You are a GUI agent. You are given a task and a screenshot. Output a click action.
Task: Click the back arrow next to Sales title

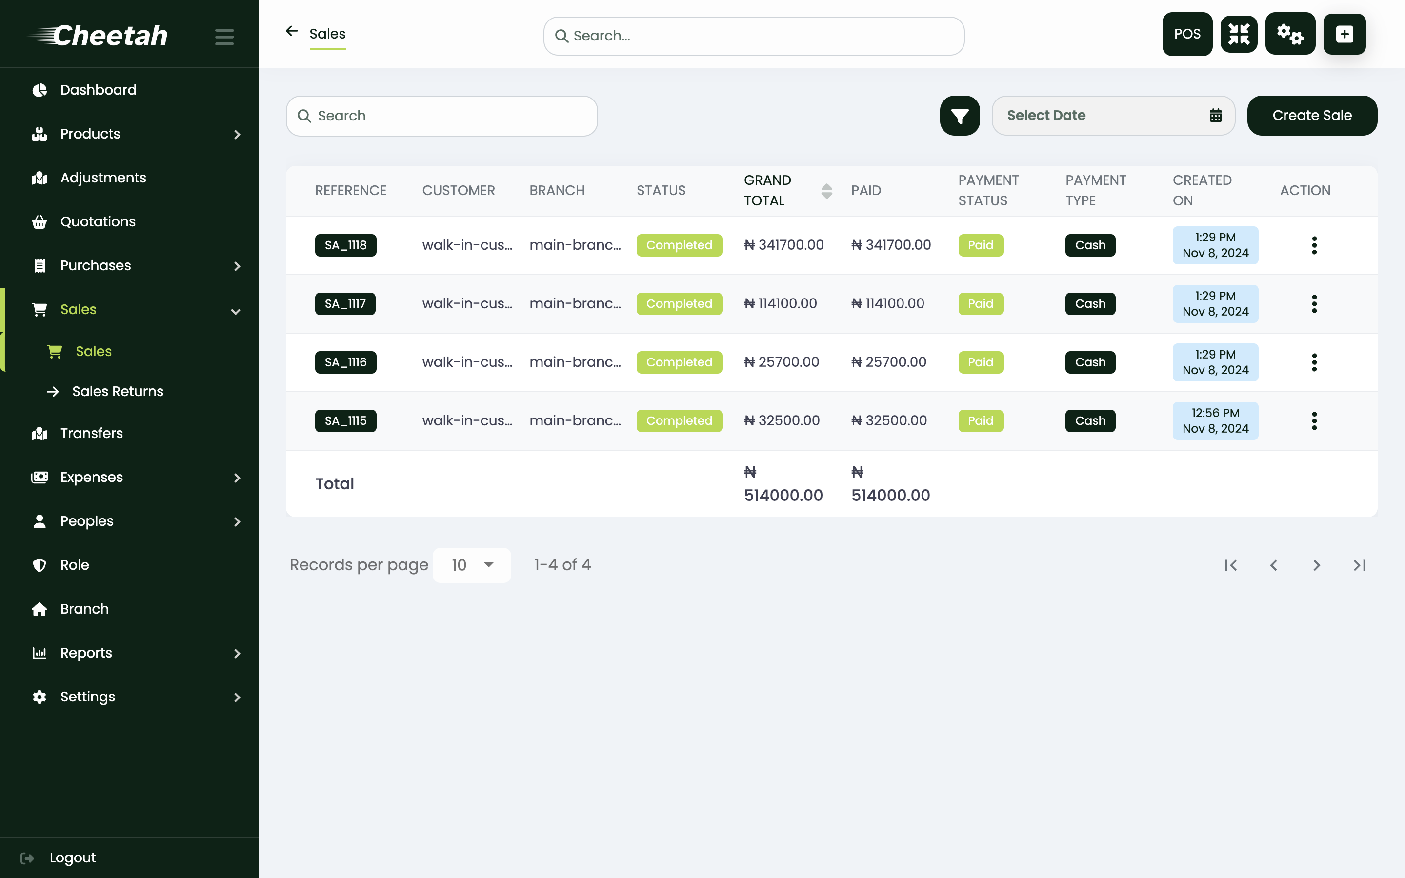tap(291, 31)
